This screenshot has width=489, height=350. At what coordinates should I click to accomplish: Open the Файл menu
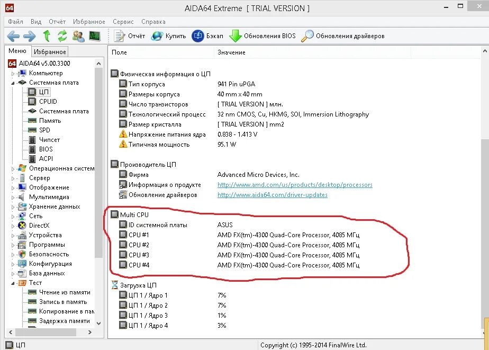point(15,22)
